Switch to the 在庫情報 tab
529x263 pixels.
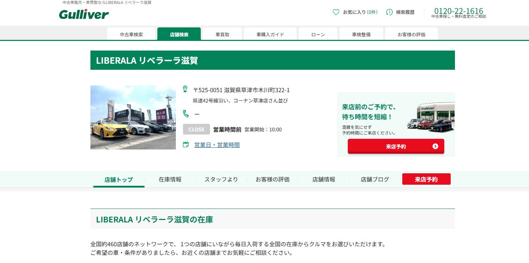click(x=170, y=179)
